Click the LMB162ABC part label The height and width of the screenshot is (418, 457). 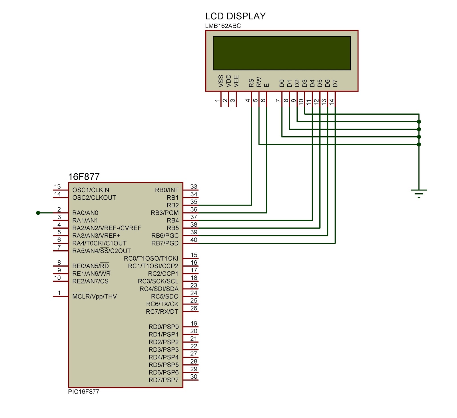point(223,26)
